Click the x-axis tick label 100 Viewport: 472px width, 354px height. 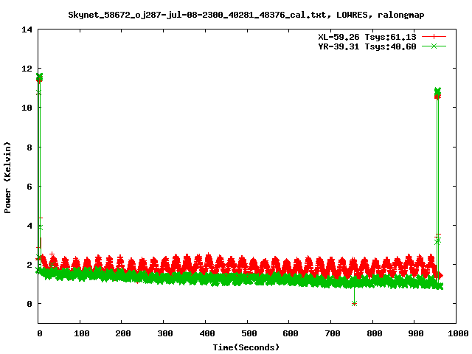tap(82, 333)
